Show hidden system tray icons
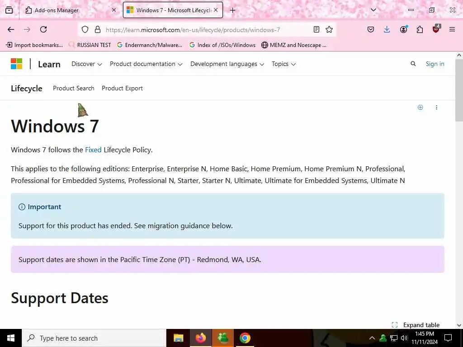Viewport: 463px width, 347px height. pos(372,338)
